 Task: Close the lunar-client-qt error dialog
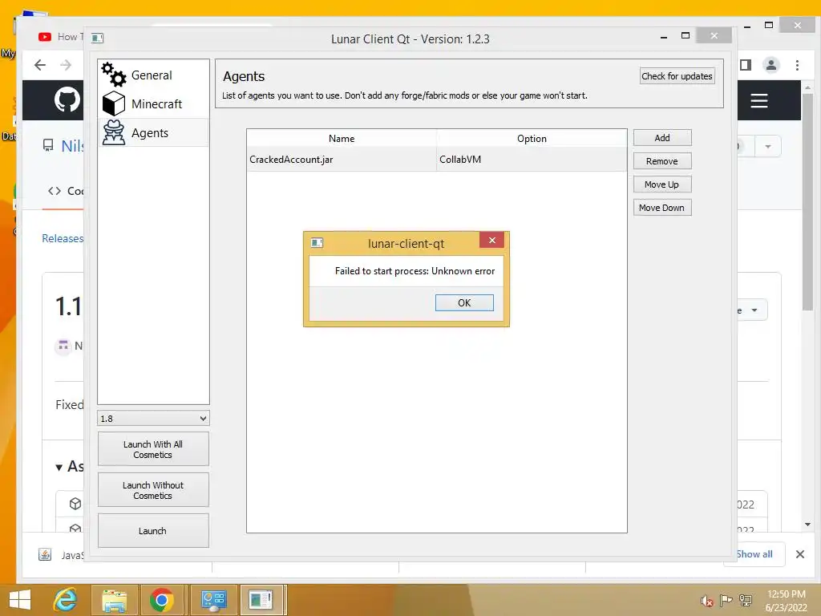pos(491,240)
